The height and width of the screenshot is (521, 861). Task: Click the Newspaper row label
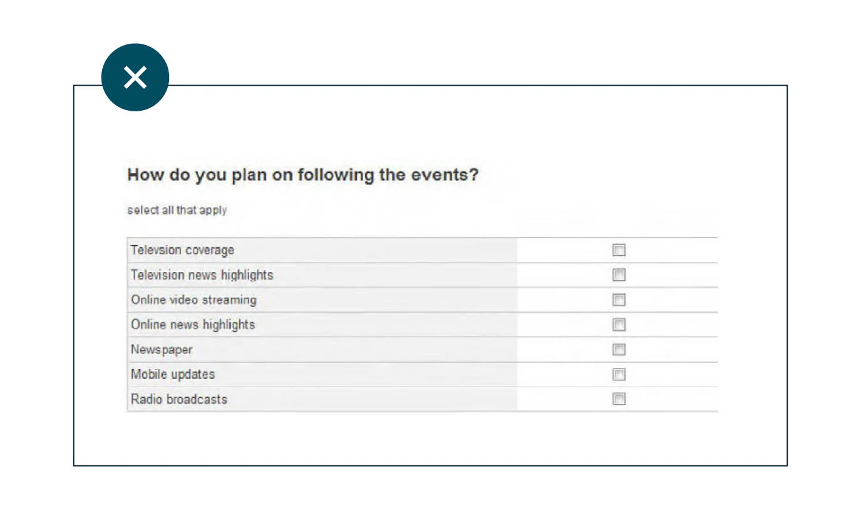click(162, 349)
